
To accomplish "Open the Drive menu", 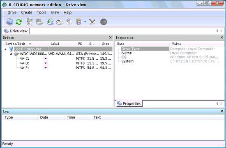I will (x=12, y=13).
